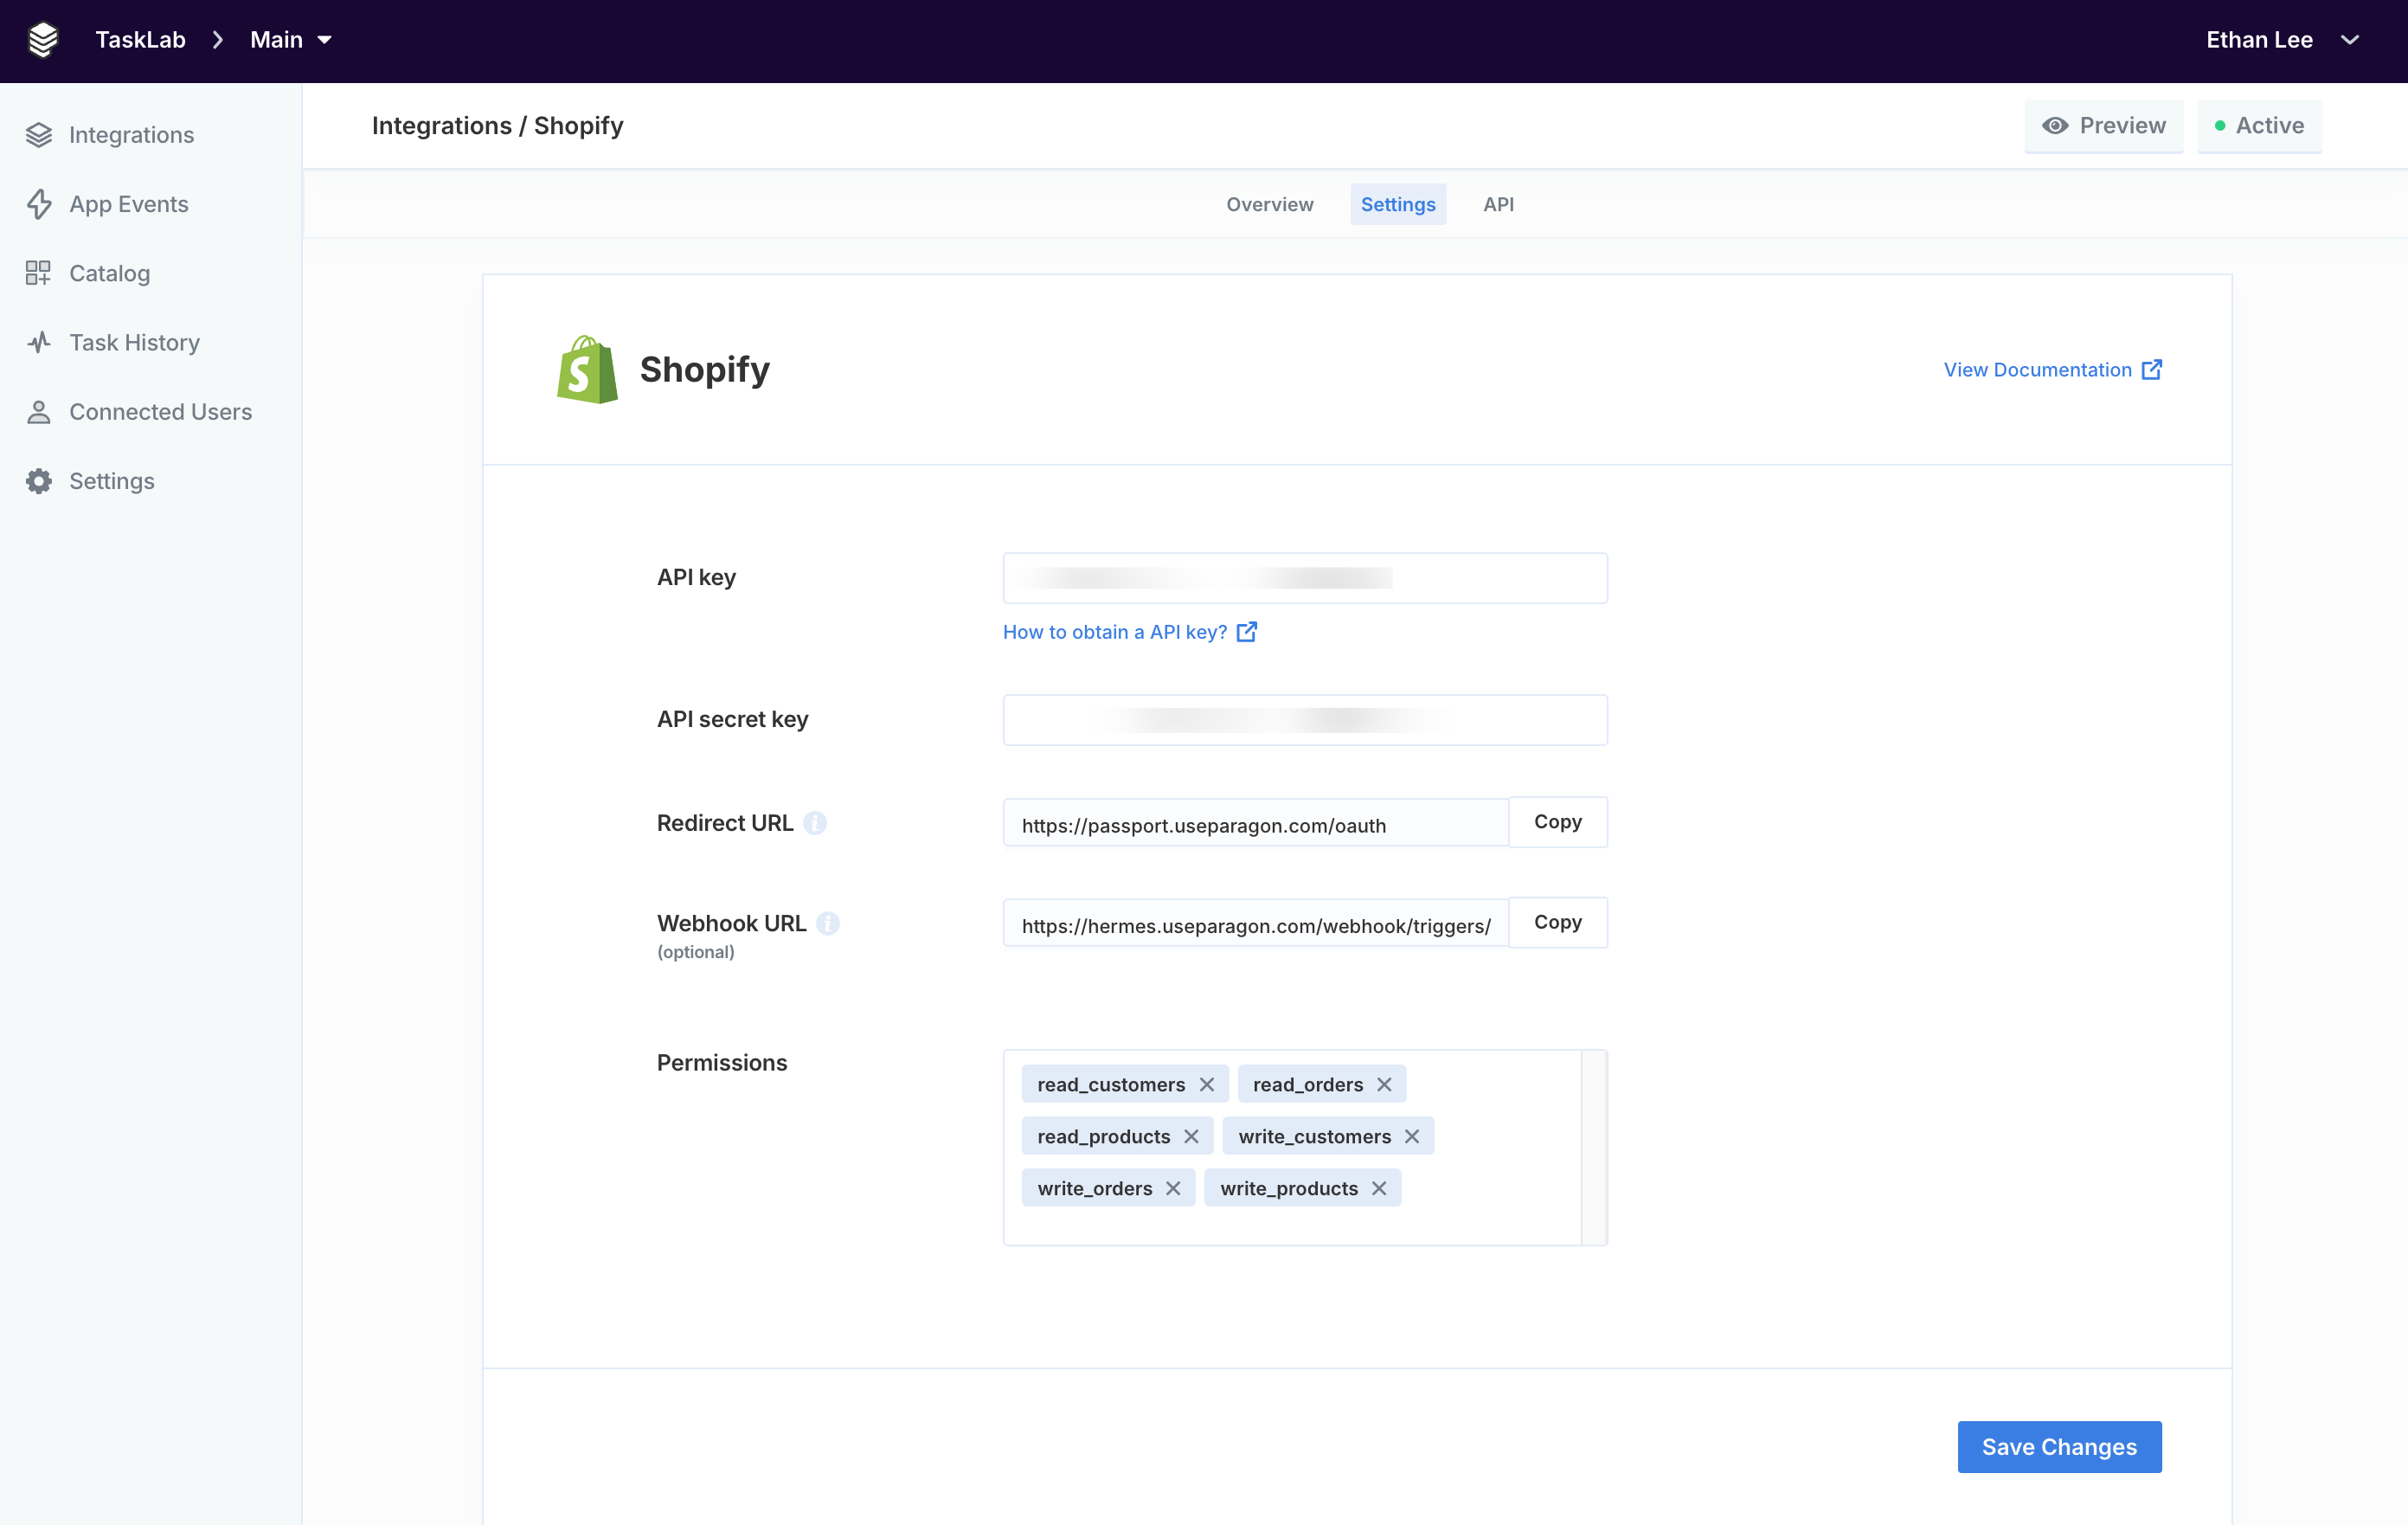Toggle the Active status button
Image resolution: width=2408 pixels, height=1525 pixels.
[2259, 125]
